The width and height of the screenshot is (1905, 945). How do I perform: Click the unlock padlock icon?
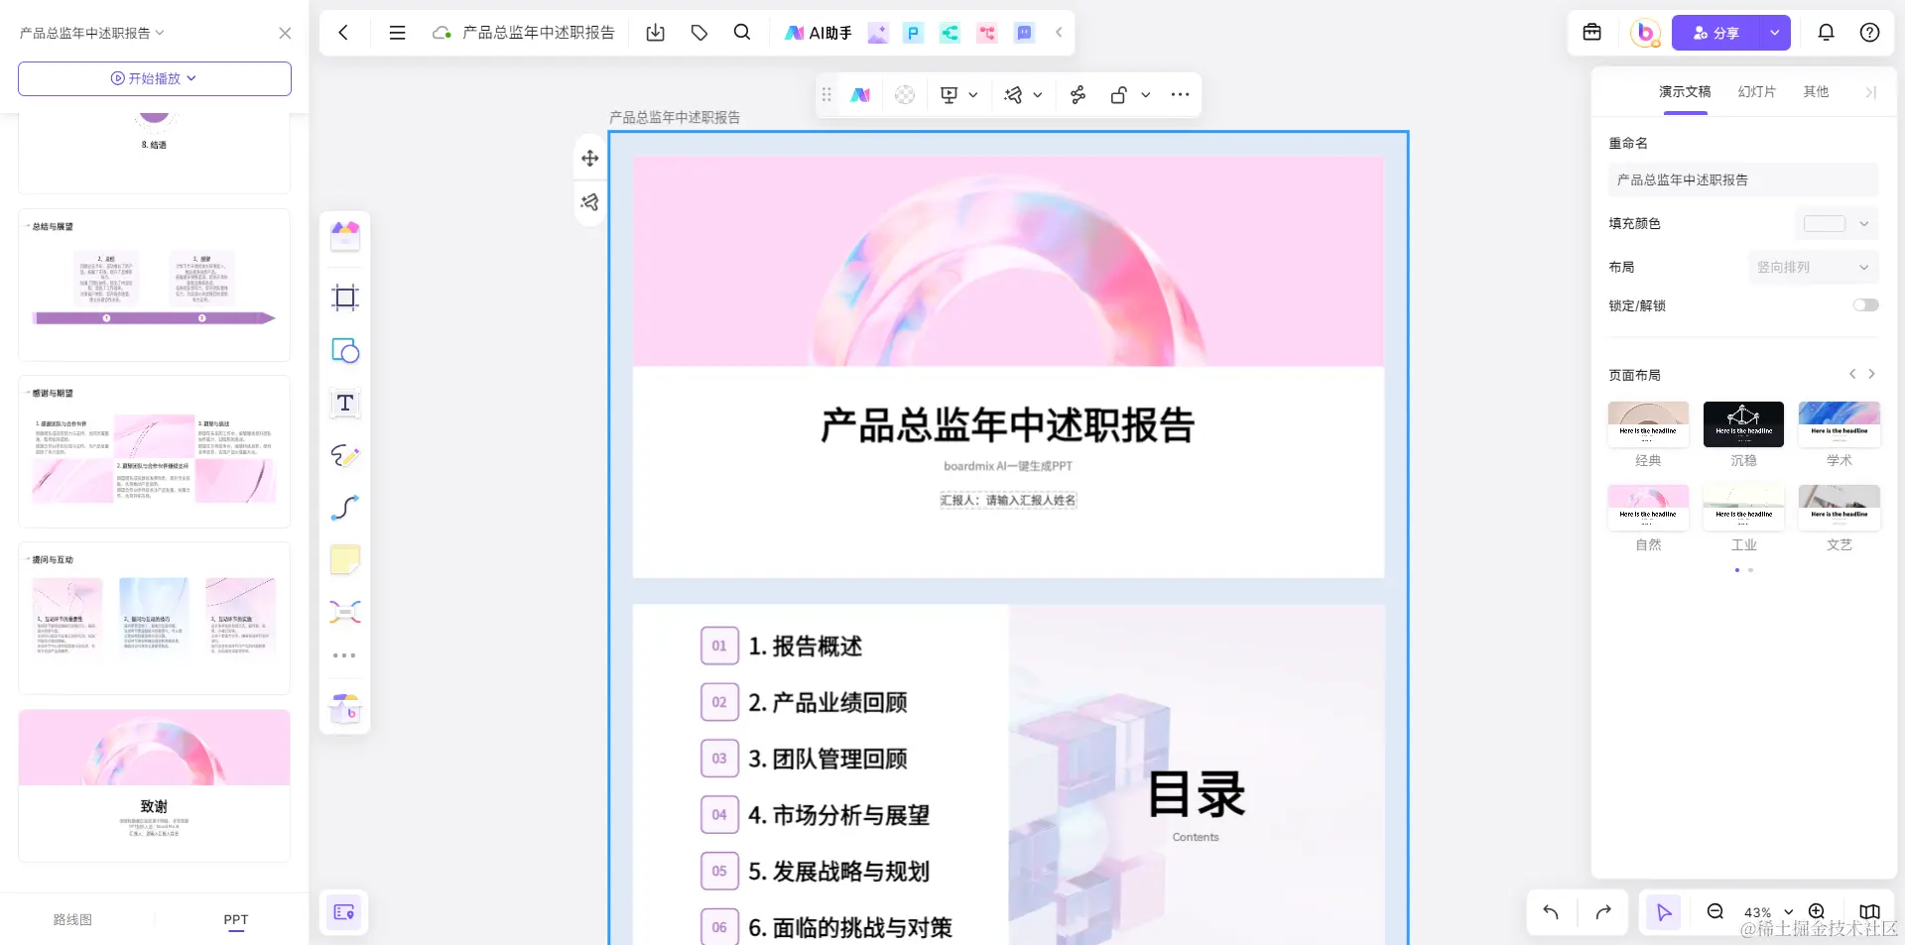[x=1119, y=95]
